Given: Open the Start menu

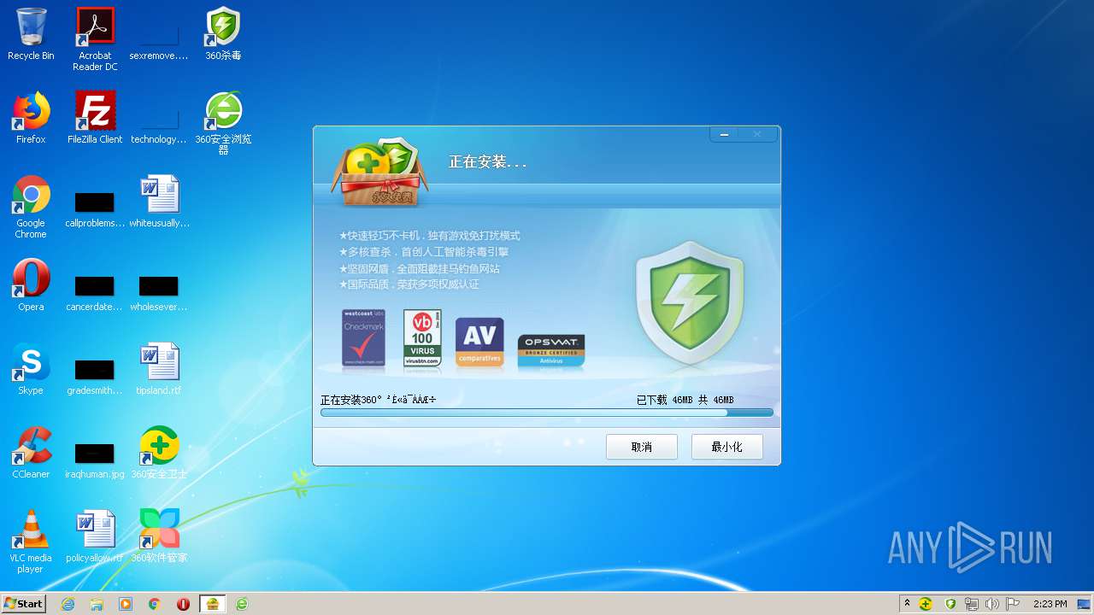Looking at the screenshot, I should point(23,603).
